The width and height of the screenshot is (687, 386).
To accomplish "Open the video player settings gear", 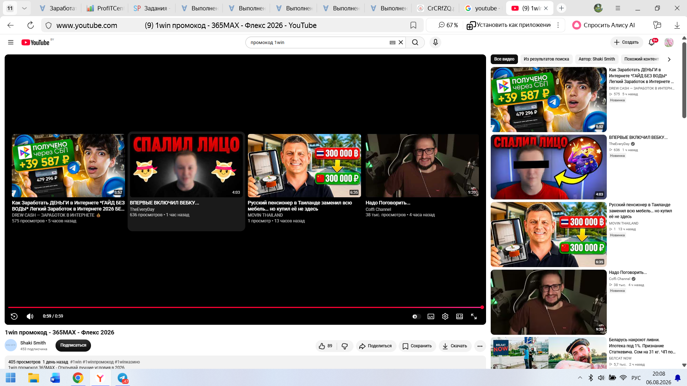I will (445, 317).
